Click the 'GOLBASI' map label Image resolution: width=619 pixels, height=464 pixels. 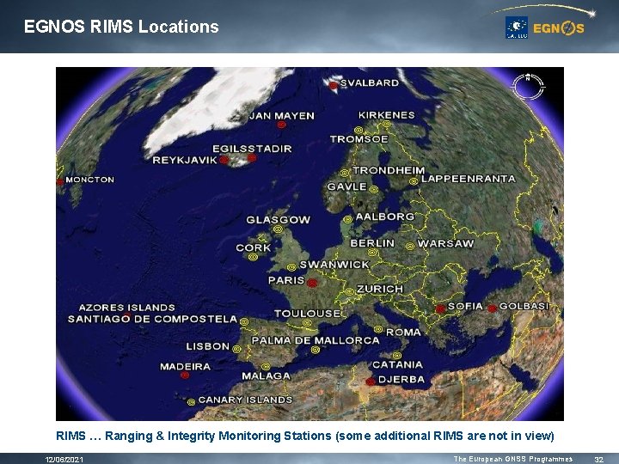click(524, 306)
